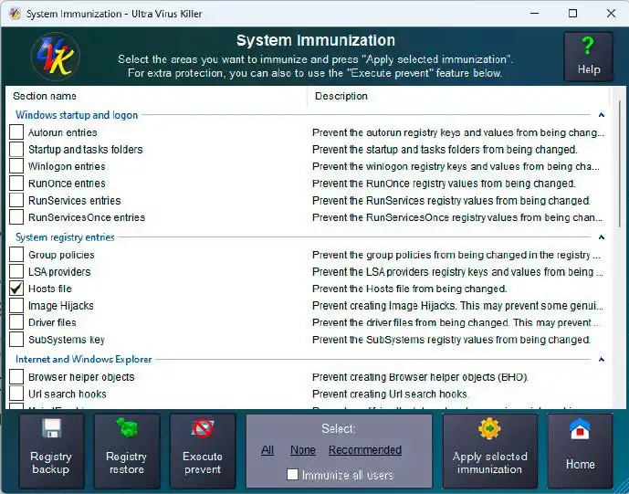
Task: Uncheck the Hosts file checkbox
Action: (16, 289)
